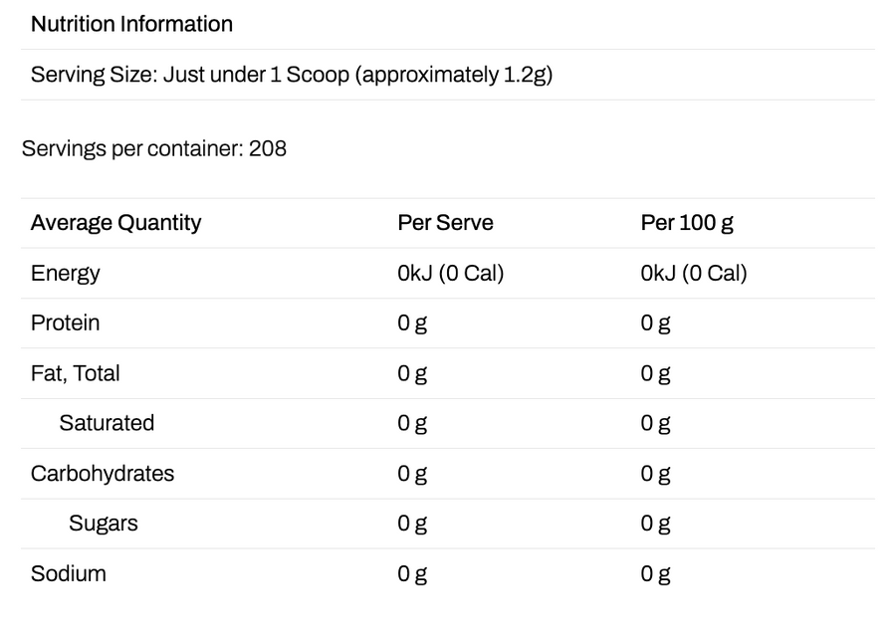Click Servings per container: 208 text
Image resolution: width=896 pixels, height=643 pixels.
tap(153, 149)
